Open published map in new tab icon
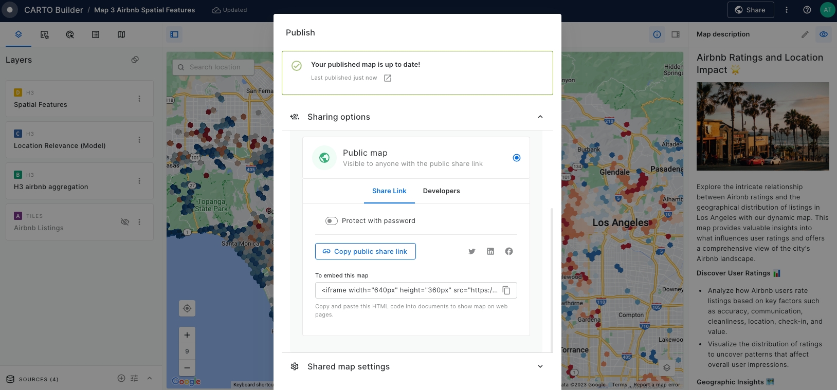Screen dimensions: 837x390 [388, 78]
